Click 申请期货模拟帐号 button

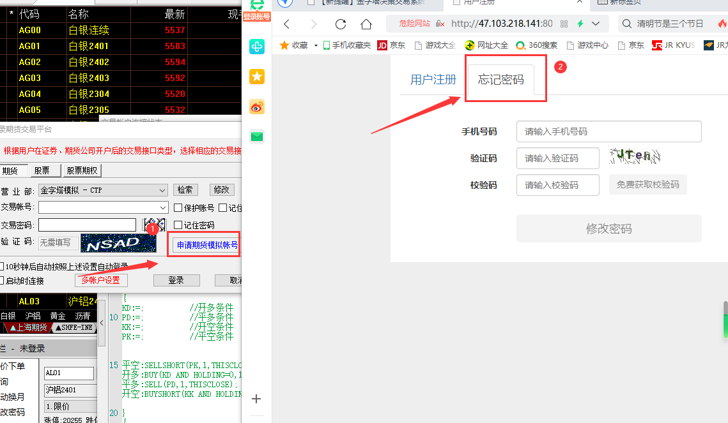pos(206,245)
